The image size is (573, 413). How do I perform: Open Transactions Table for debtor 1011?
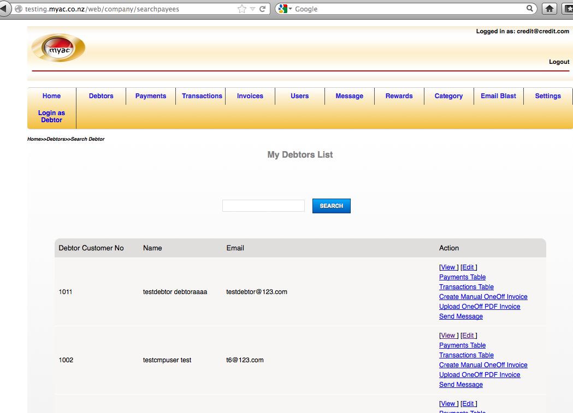[x=466, y=287]
